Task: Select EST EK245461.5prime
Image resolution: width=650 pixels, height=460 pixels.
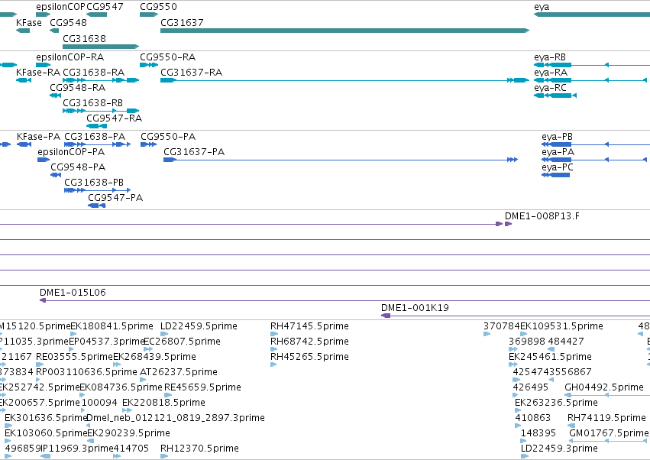Action: pyautogui.click(x=551, y=357)
